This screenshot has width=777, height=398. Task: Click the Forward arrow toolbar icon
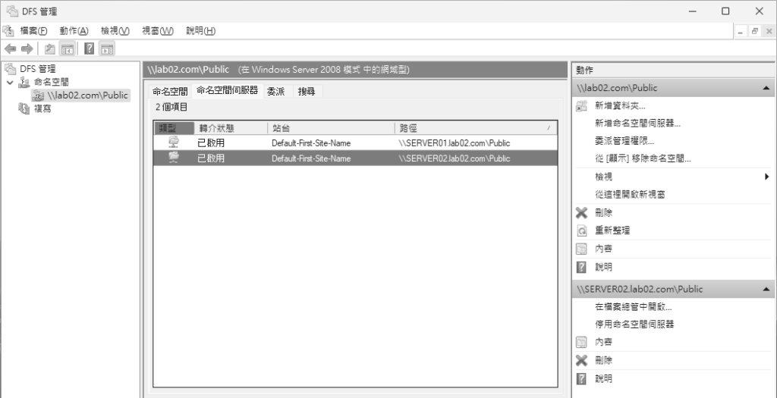click(x=27, y=49)
